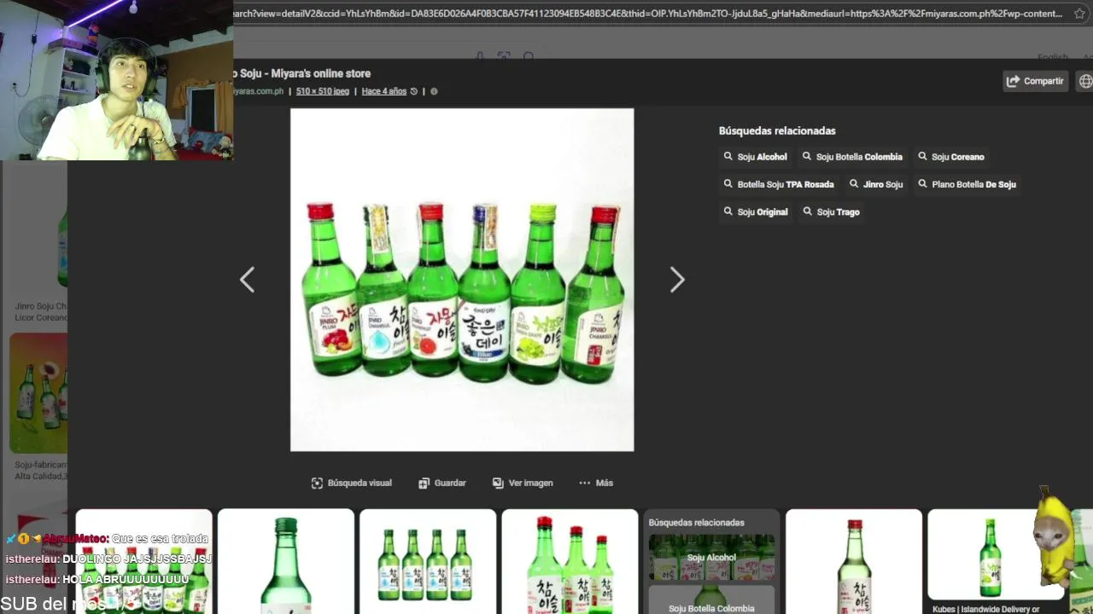Open thumbnail with three red-cap soju bottles
The image size is (1093, 614).
[570, 561]
